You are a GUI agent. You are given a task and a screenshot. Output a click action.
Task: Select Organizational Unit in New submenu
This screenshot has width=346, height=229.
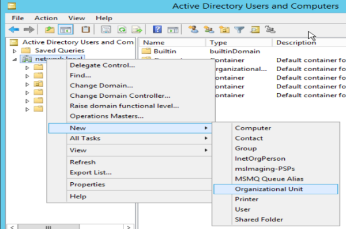(x=276, y=189)
